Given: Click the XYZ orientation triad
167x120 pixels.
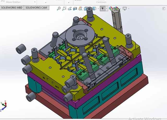Looking at the screenshot, I should click(x=4, y=105).
